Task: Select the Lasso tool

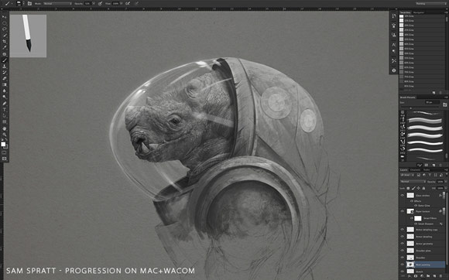Action: (5, 29)
